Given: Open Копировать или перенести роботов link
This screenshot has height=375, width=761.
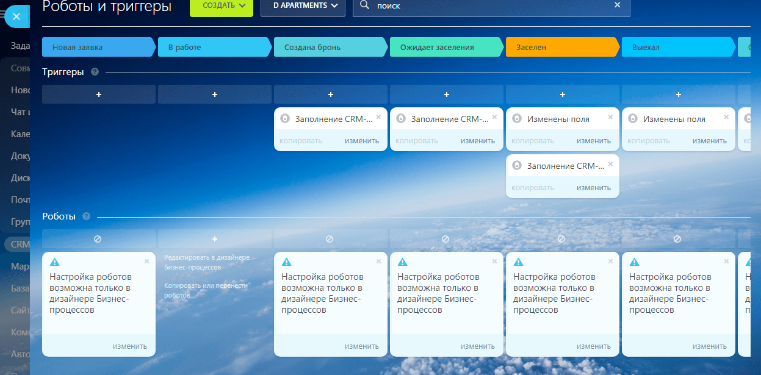Looking at the screenshot, I should 206,290.
